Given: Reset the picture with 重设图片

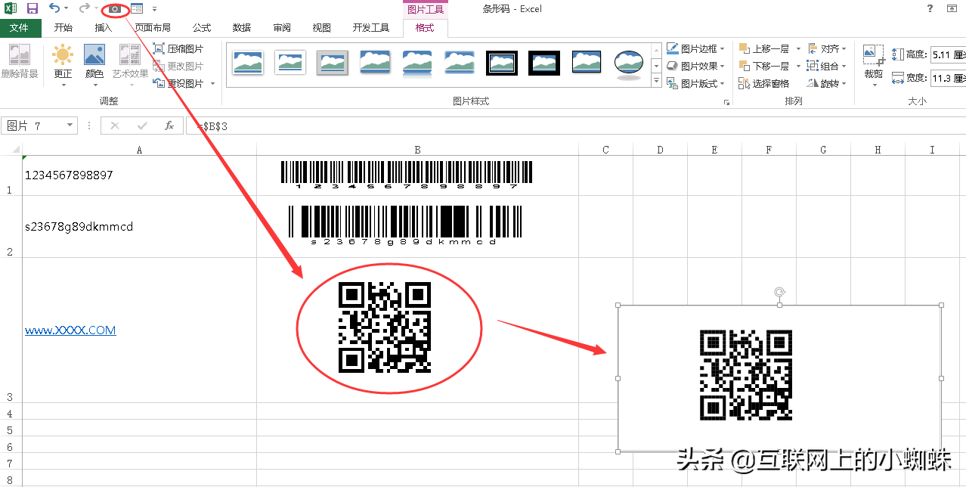Looking at the screenshot, I should coord(178,83).
